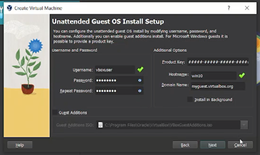Open Help for this wizard

[20, 145]
